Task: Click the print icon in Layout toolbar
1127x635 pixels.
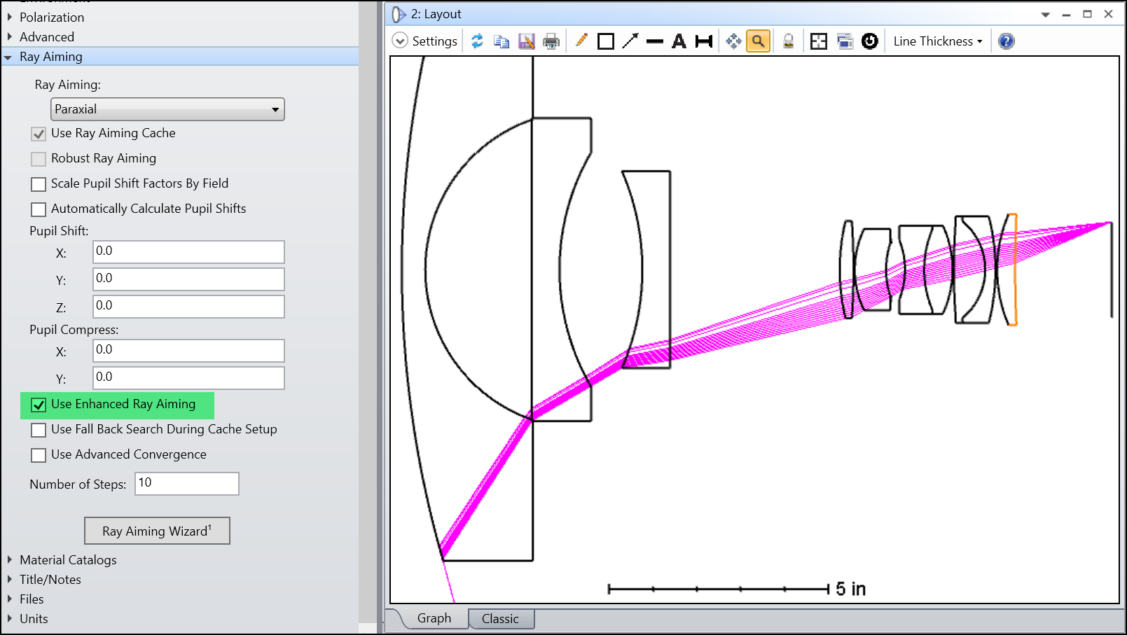Action: tap(551, 41)
